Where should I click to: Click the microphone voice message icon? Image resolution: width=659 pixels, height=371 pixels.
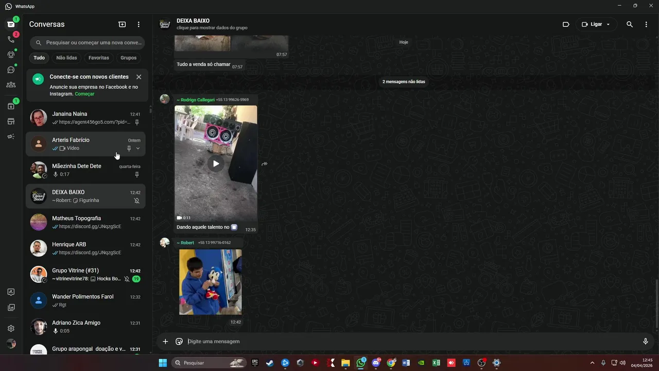[646, 341]
